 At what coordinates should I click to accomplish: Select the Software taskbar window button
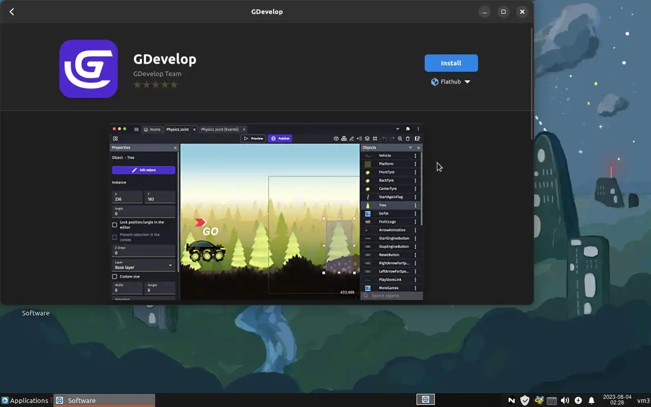point(104,400)
